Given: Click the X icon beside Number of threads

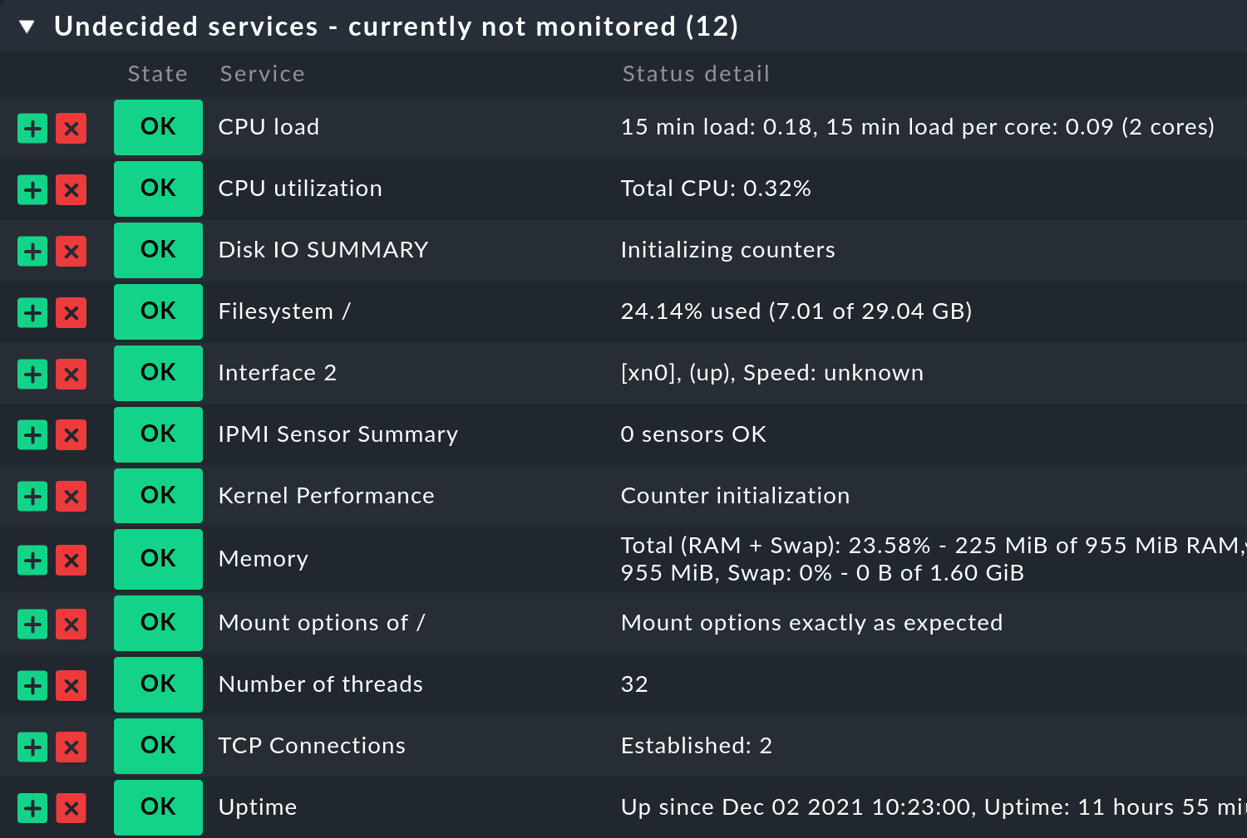Looking at the screenshot, I should (71, 685).
